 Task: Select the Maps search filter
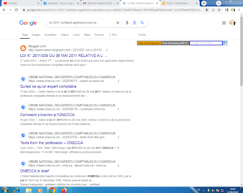[87, 35]
